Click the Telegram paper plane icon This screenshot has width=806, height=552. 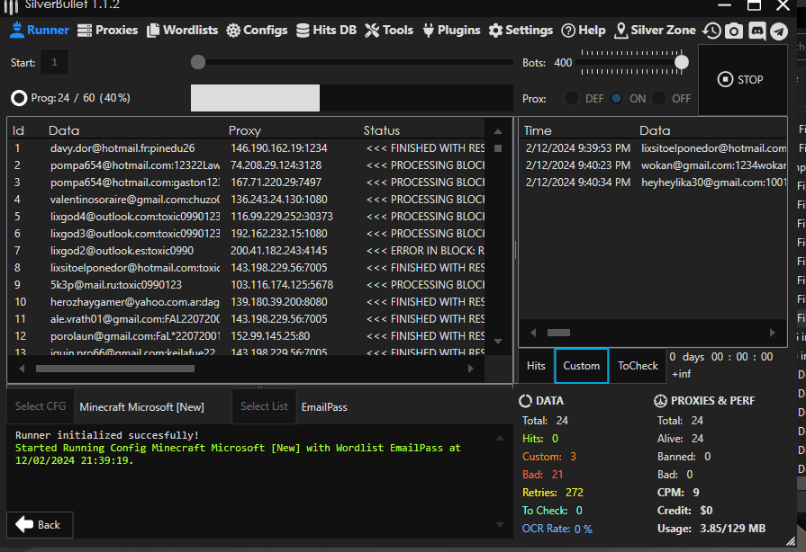779,31
